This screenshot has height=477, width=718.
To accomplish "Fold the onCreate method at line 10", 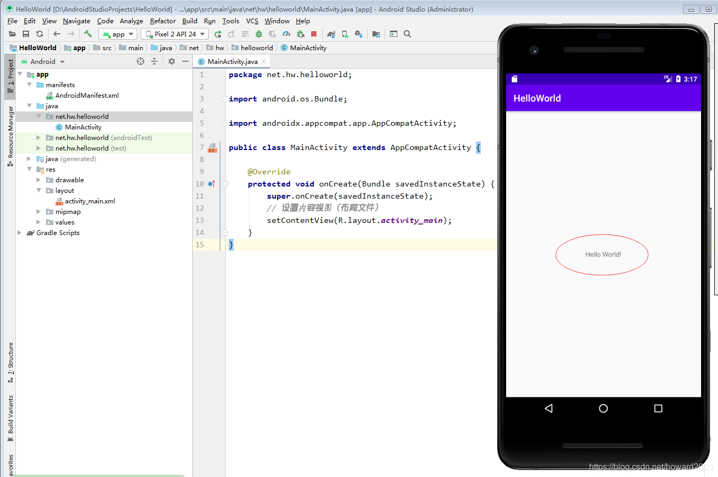I will pos(225,184).
